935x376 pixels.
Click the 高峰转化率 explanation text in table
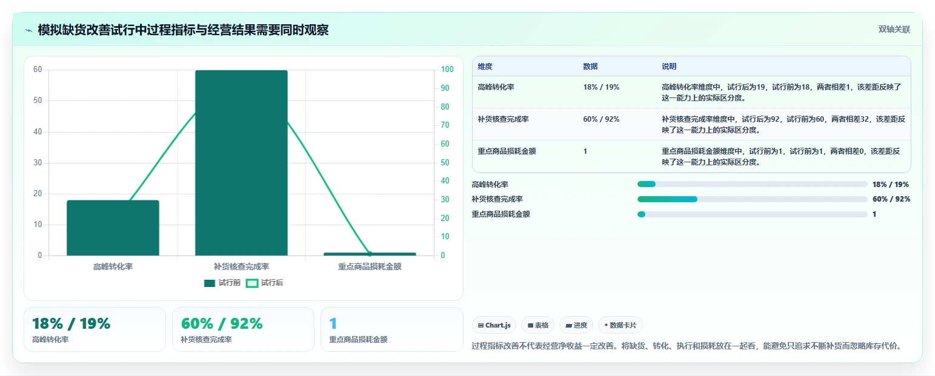pos(782,92)
